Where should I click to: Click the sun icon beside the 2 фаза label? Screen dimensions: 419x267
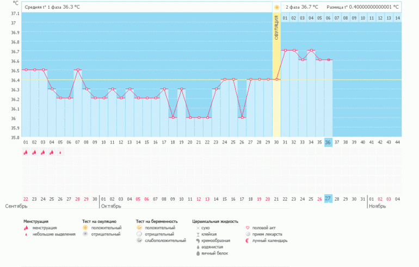[x=277, y=7]
